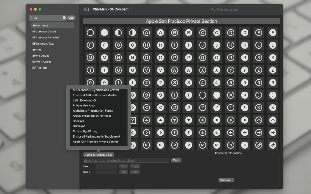Click the outlined circled number sign glyph
311x194 pixels.
click(175, 108)
